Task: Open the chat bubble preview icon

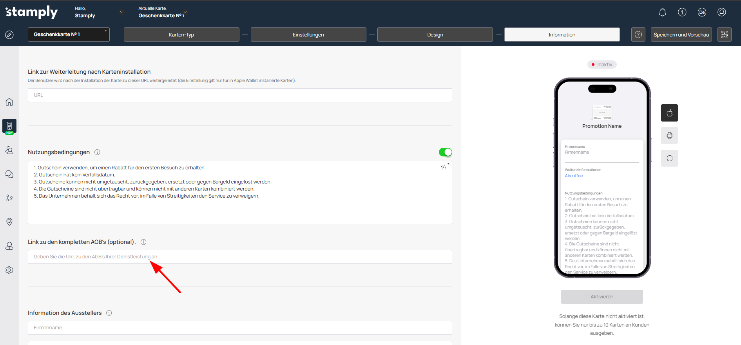Action: click(x=669, y=158)
